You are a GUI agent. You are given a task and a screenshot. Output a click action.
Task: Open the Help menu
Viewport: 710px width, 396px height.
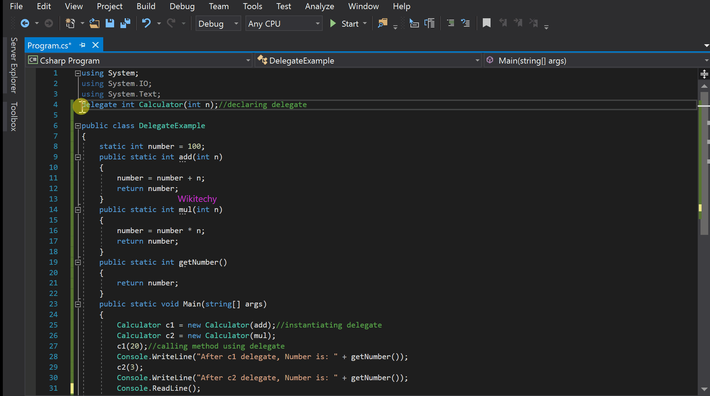tap(401, 6)
